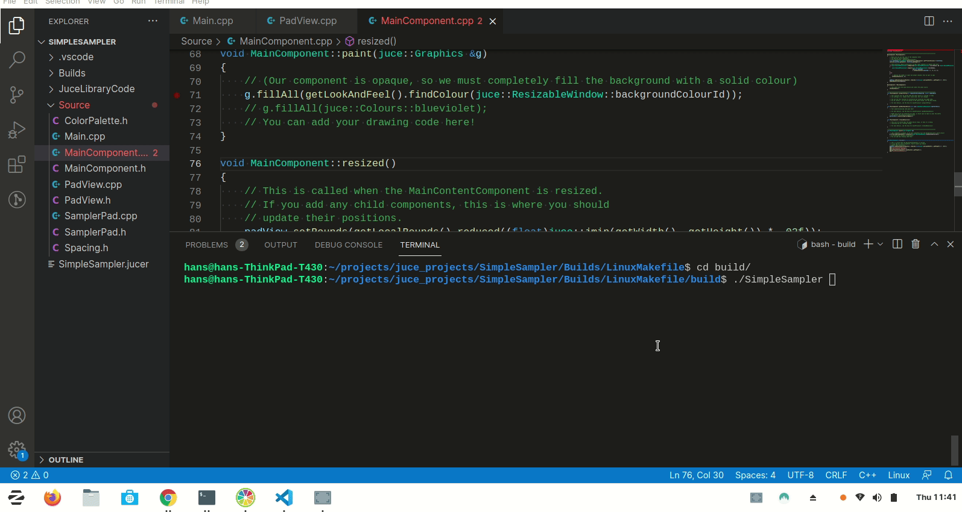Open SamplerPad.h file
This screenshot has height=512, width=962.
[x=95, y=232]
